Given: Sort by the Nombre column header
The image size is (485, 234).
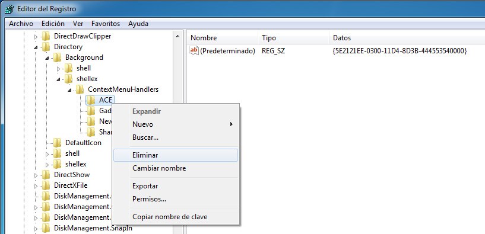Looking at the screenshot, I should [x=222, y=38].
